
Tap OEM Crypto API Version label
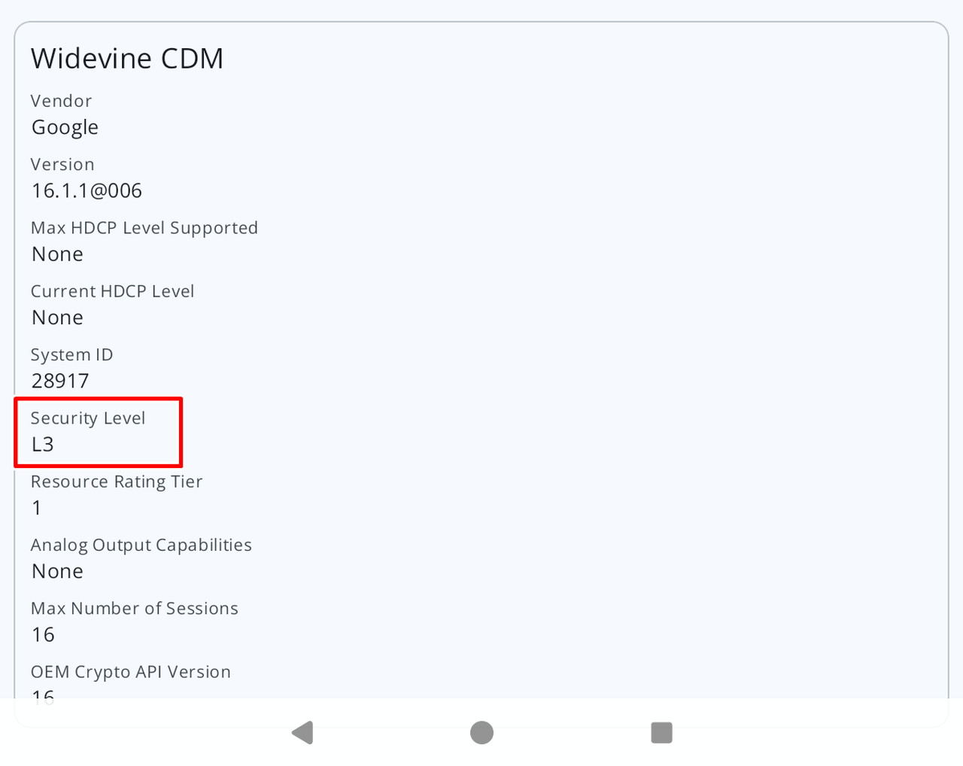pos(131,672)
